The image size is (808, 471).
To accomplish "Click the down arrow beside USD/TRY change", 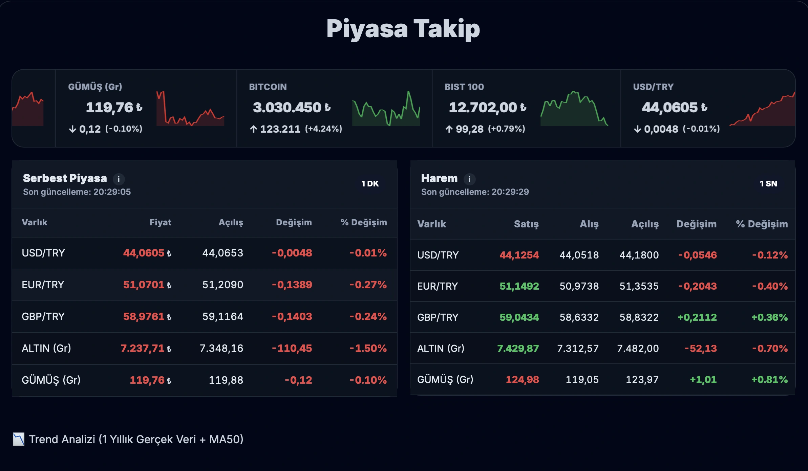I will (637, 129).
